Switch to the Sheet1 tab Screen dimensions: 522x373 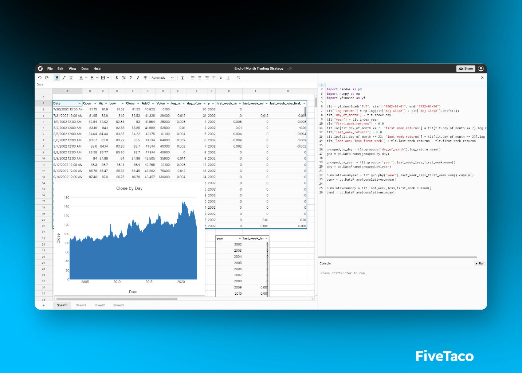point(81,305)
